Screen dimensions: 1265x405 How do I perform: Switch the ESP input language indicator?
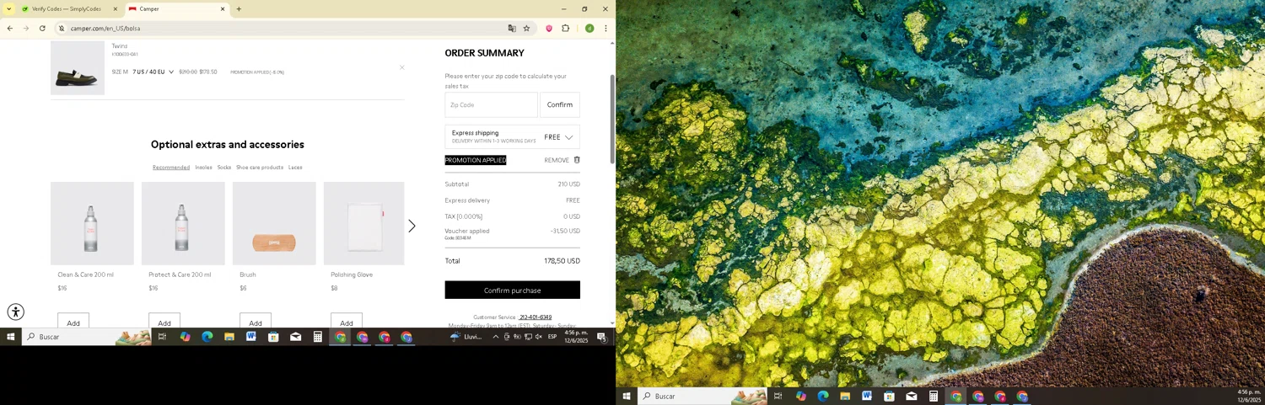[552, 337]
